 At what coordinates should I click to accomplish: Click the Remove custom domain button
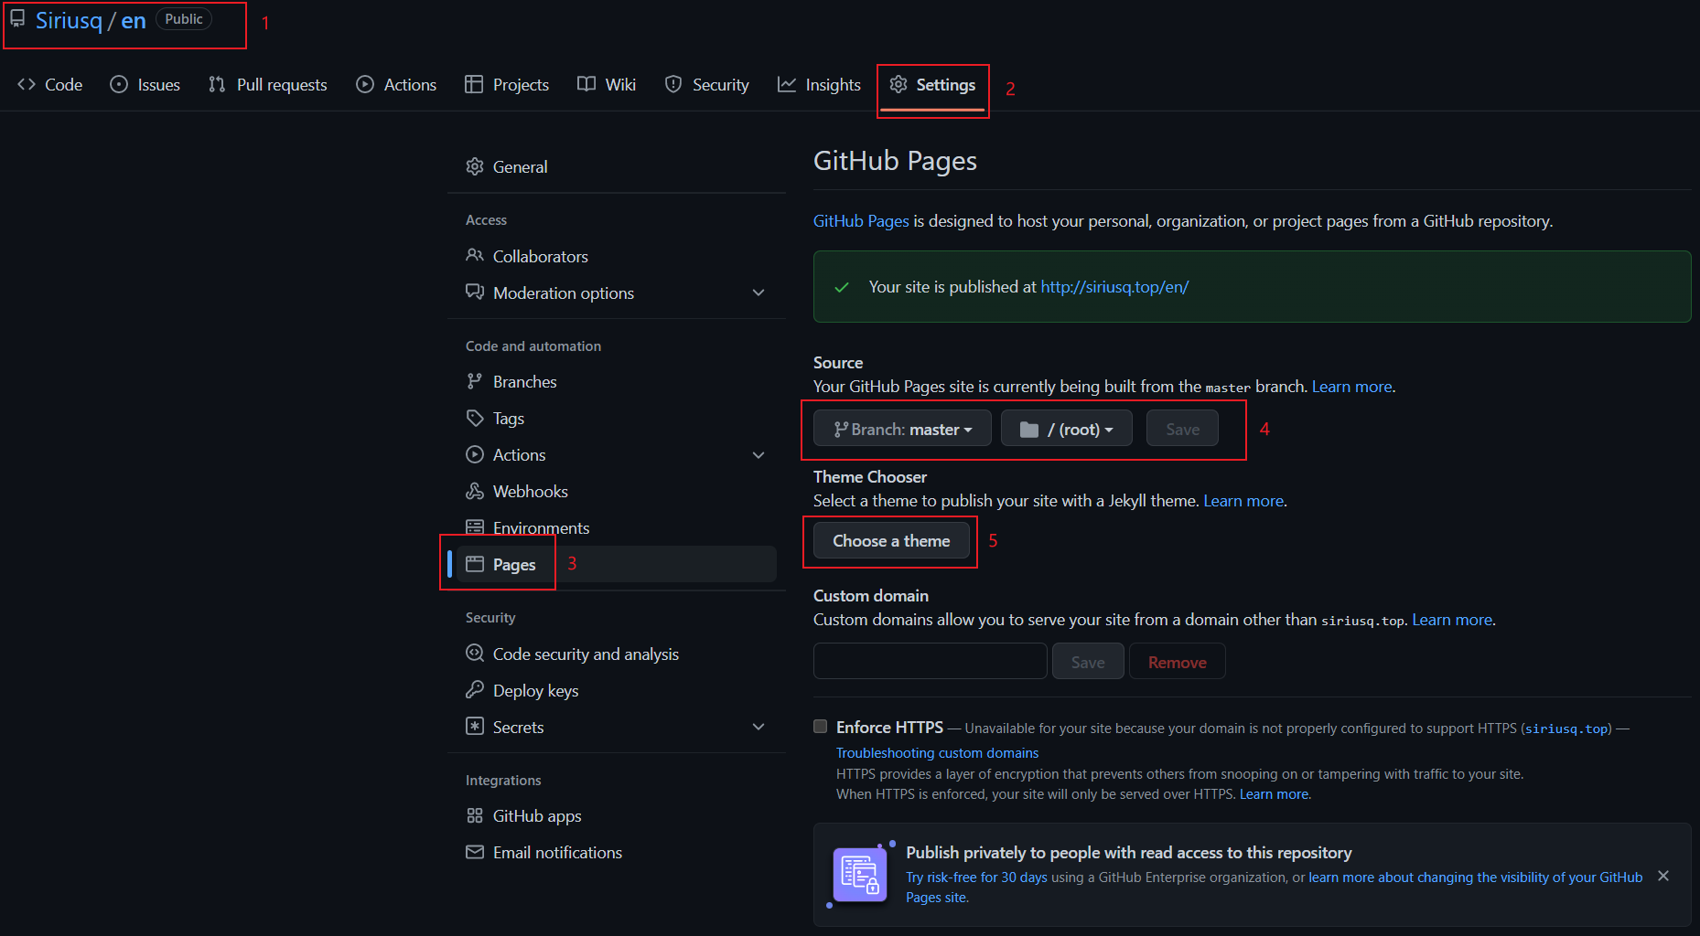[x=1177, y=662]
